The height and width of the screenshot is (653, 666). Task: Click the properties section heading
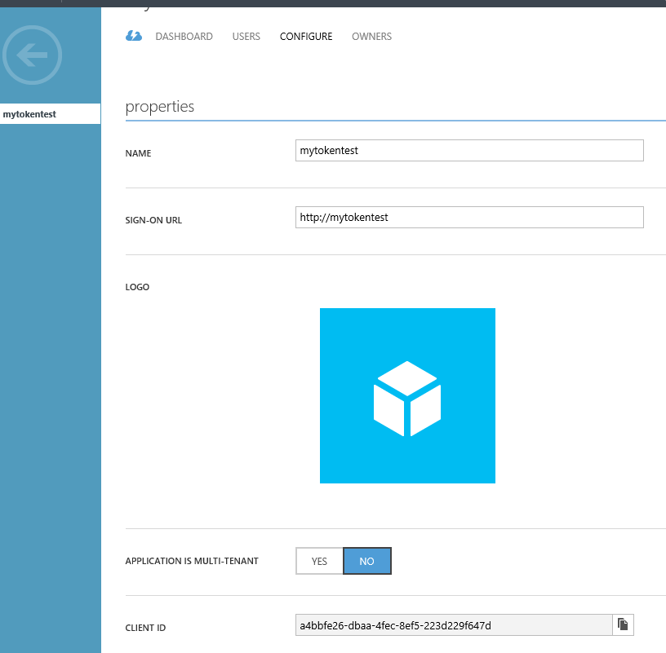(x=160, y=106)
